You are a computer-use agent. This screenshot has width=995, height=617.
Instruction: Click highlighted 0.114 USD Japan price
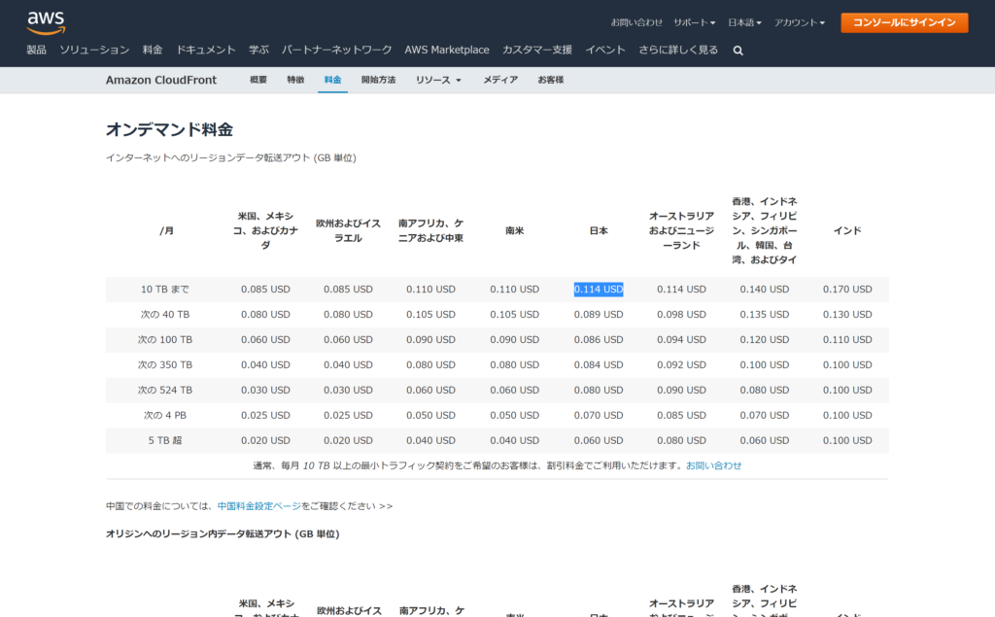(599, 290)
